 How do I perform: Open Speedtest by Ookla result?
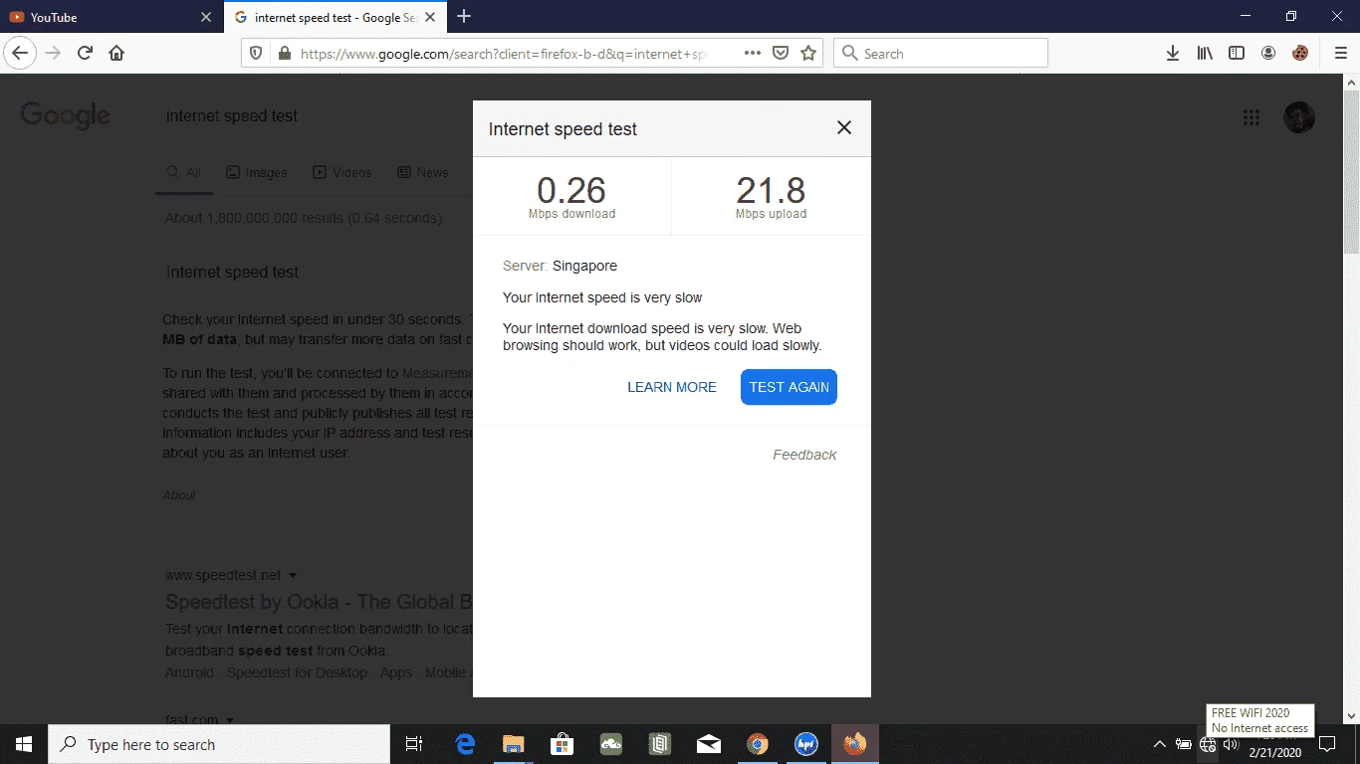coord(319,602)
